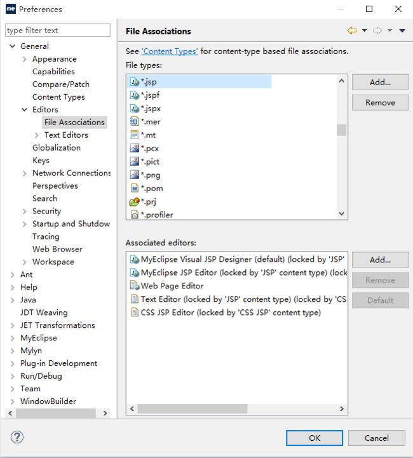The height and width of the screenshot is (458, 413).
Task: Expand the Text Editors tree node
Action: click(36, 135)
